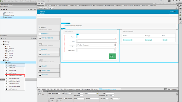Tick the Disabled checkbox
Image resolution: width=182 pixels, height=102 pixels.
[x=49, y=99]
